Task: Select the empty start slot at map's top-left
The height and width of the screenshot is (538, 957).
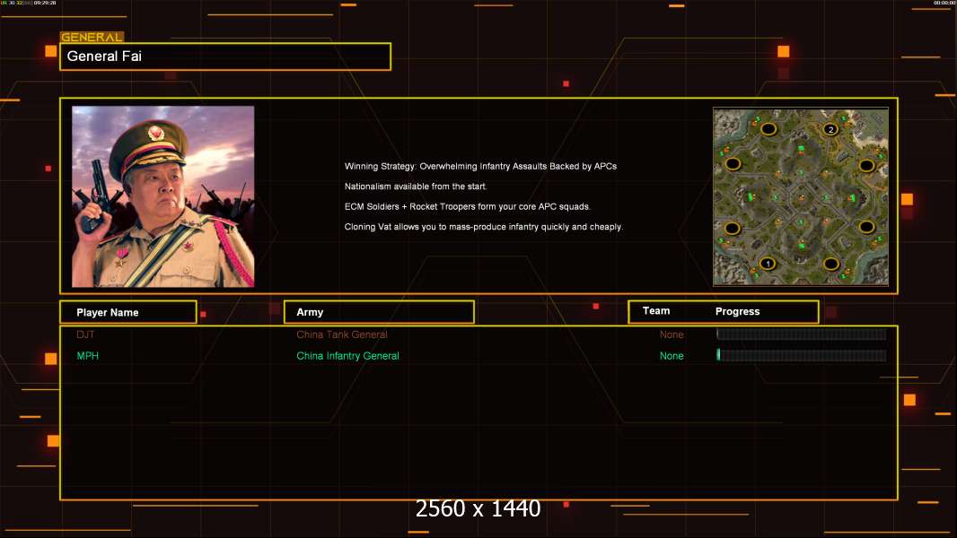Action: tap(768, 129)
